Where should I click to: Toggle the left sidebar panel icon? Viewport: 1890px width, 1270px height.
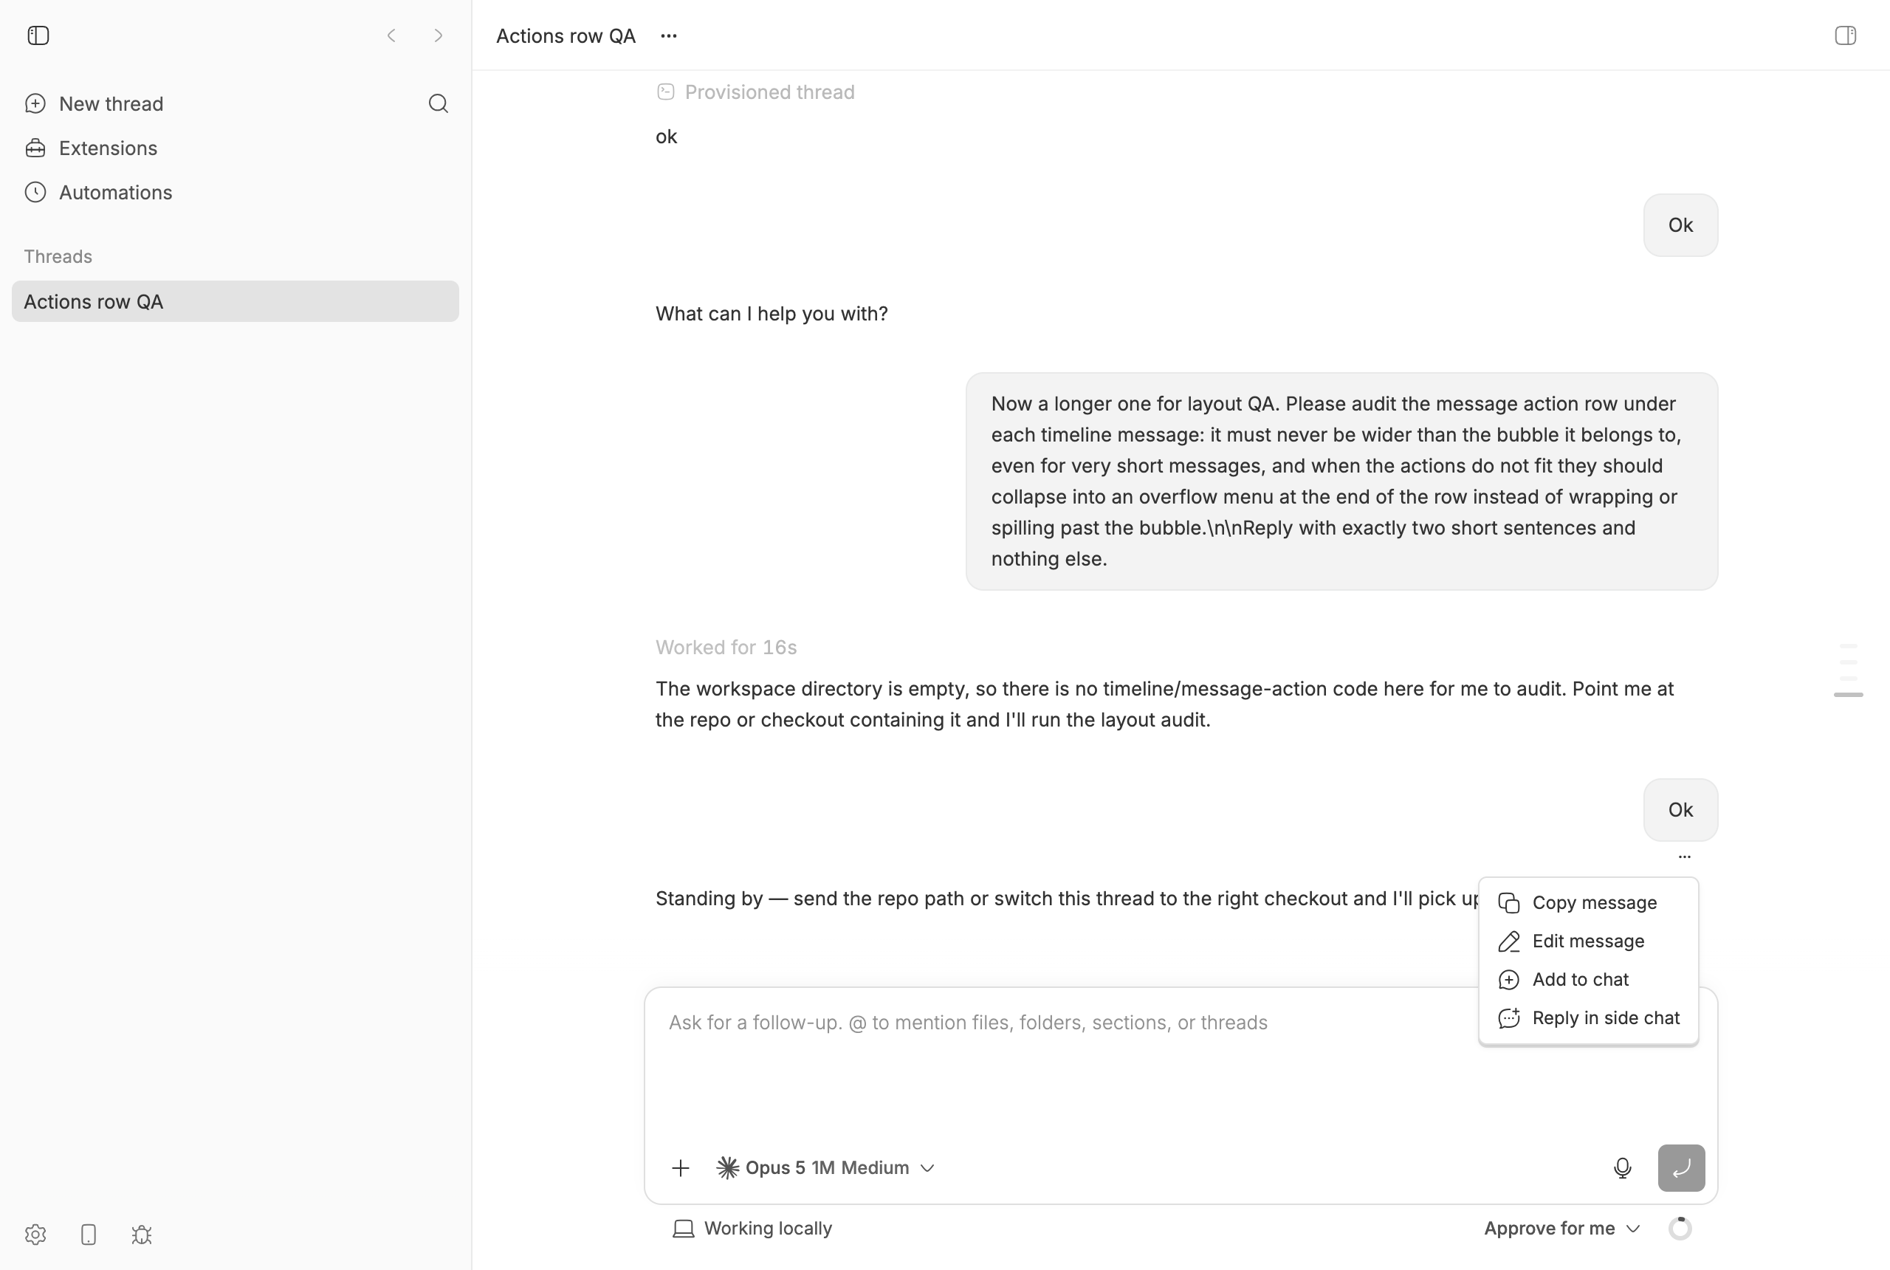[38, 35]
